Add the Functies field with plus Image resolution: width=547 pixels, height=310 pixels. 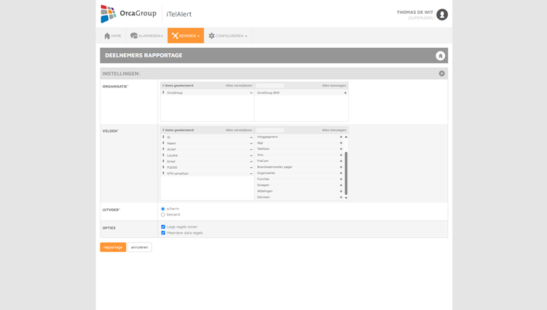click(341, 179)
